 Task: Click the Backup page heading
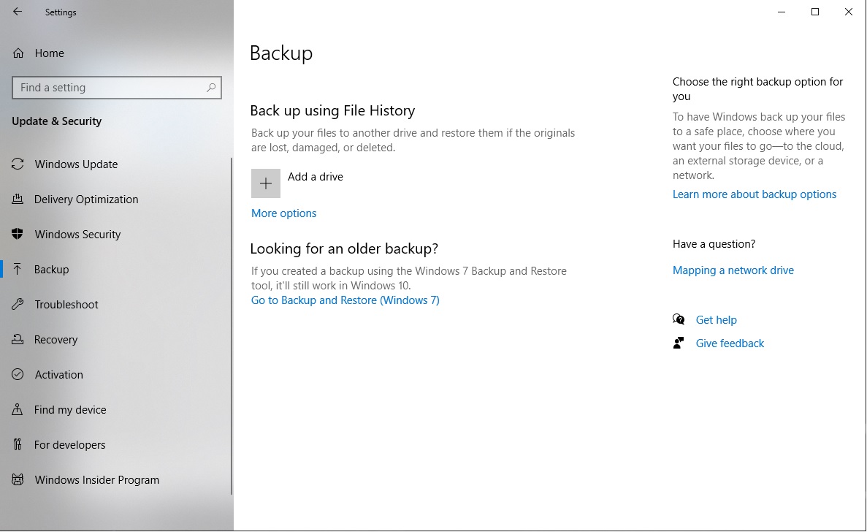[281, 53]
